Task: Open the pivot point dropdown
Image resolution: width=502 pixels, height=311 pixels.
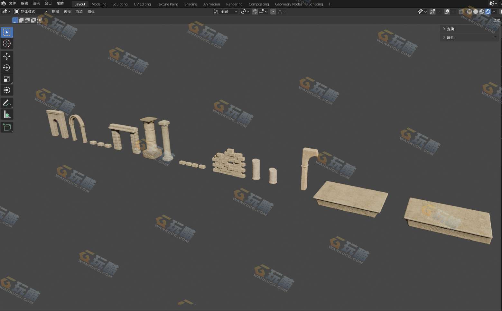Action: point(245,12)
